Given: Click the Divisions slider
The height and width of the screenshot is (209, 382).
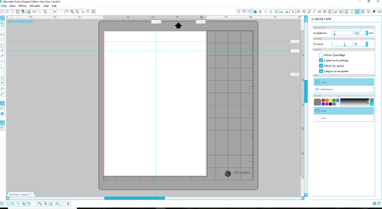Looking at the screenshot, I should tap(342, 44).
